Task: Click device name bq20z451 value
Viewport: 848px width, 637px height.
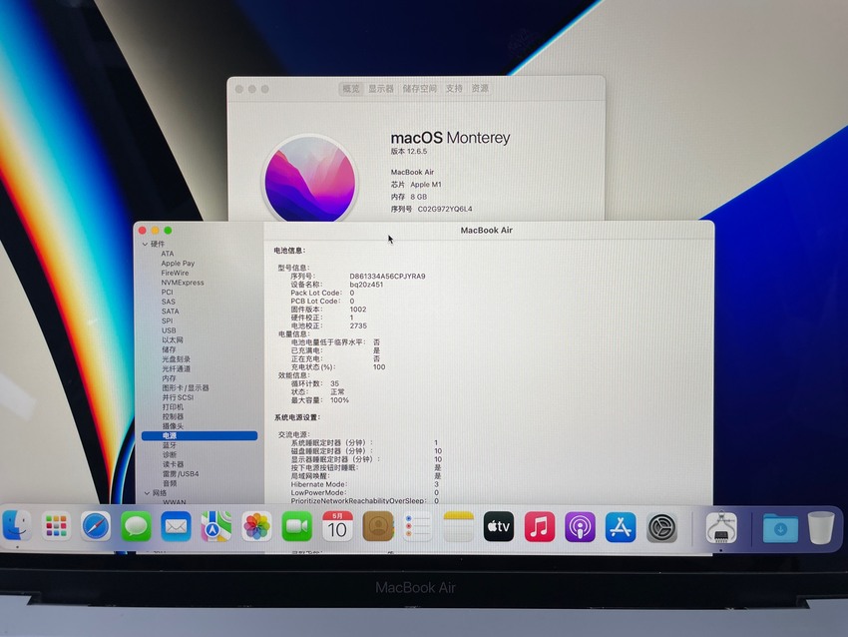Action: [366, 285]
